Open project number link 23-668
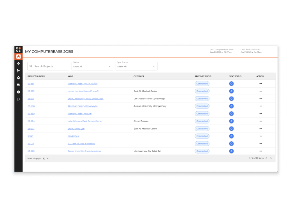Screen dimensions: 292x218 (31, 106)
